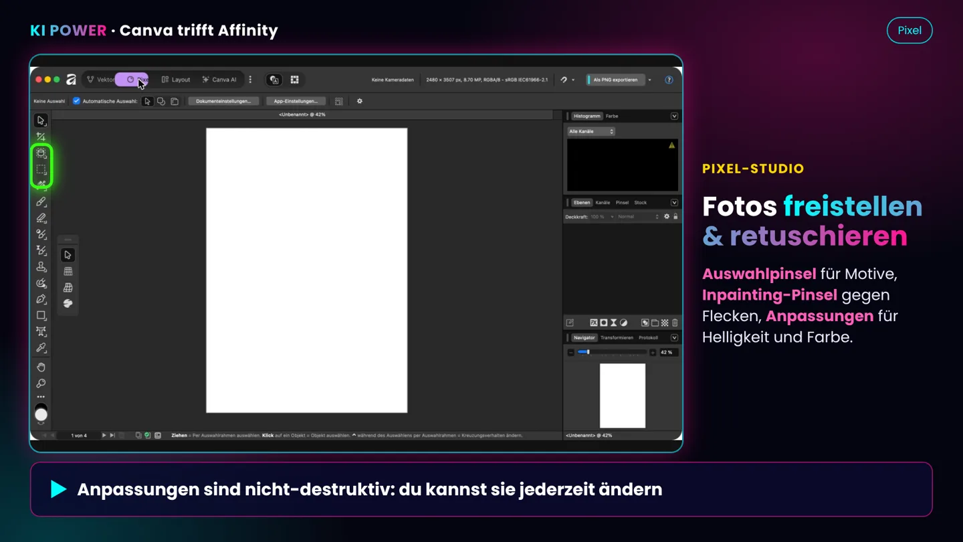Expand the Ebenen panel options chevron

[674, 202]
